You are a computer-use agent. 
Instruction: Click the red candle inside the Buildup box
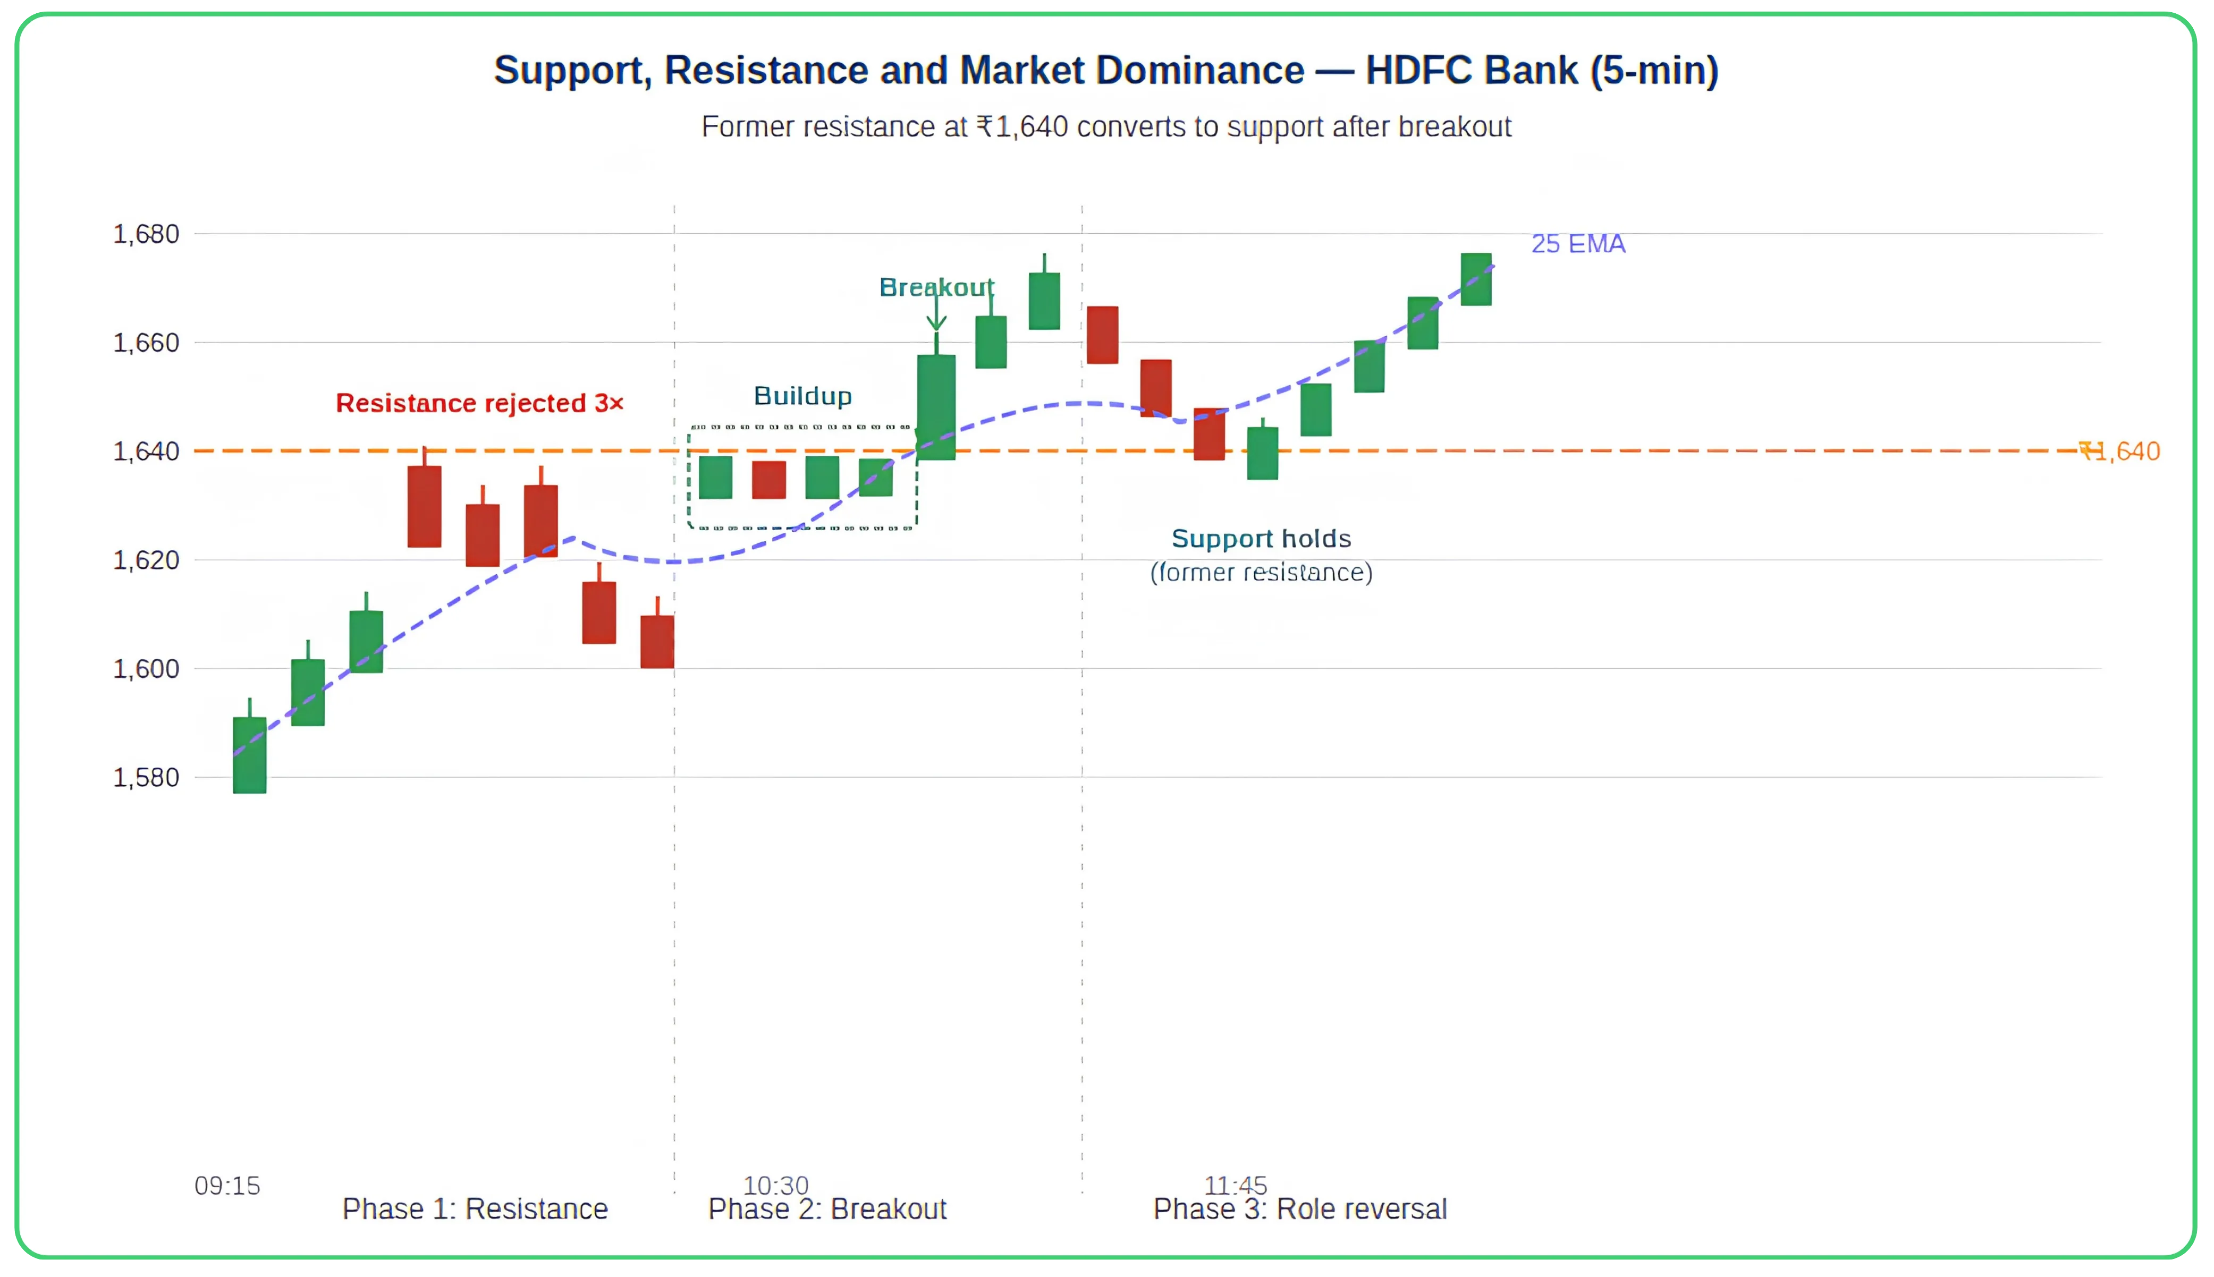pos(768,480)
